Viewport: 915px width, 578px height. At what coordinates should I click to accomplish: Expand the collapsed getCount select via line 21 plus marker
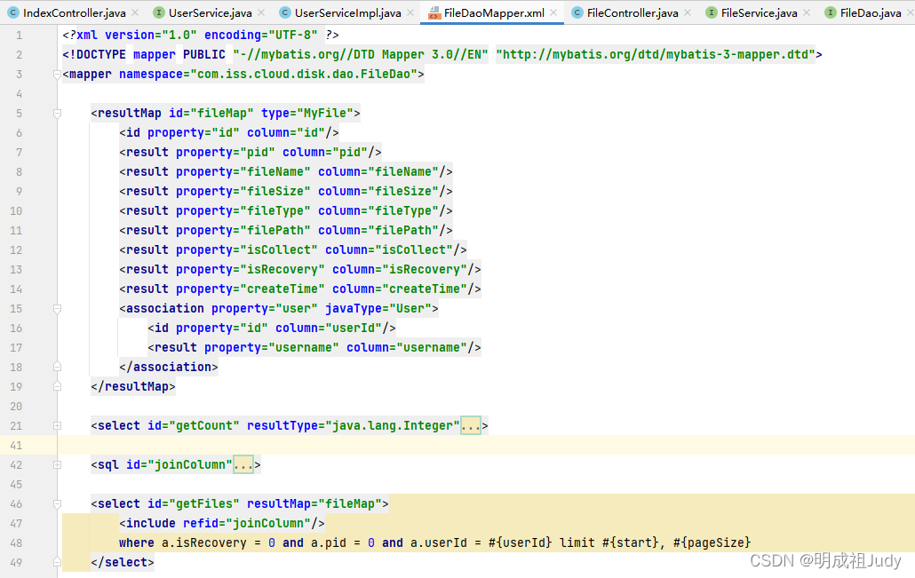[57, 425]
